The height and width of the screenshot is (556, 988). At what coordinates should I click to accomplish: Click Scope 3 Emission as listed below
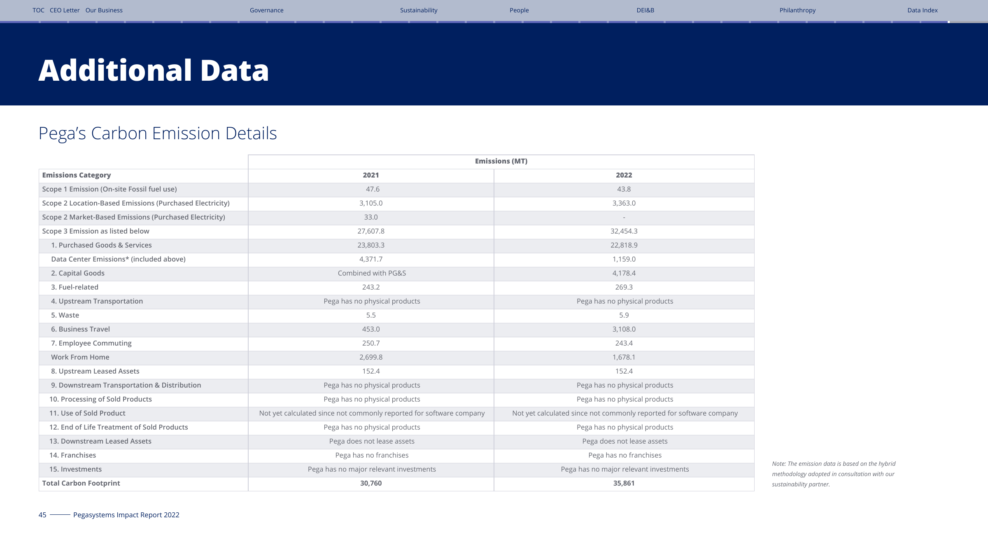[x=96, y=231]
